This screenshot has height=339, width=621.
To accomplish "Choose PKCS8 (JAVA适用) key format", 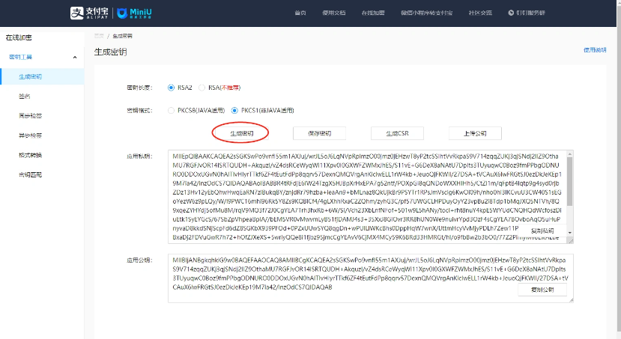I will click(196, 110).
